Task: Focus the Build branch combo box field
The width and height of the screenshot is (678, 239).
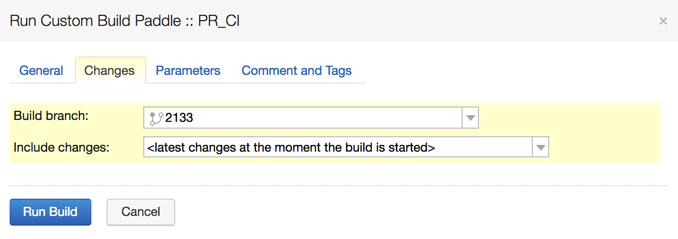Action: (x=313, y=118)
